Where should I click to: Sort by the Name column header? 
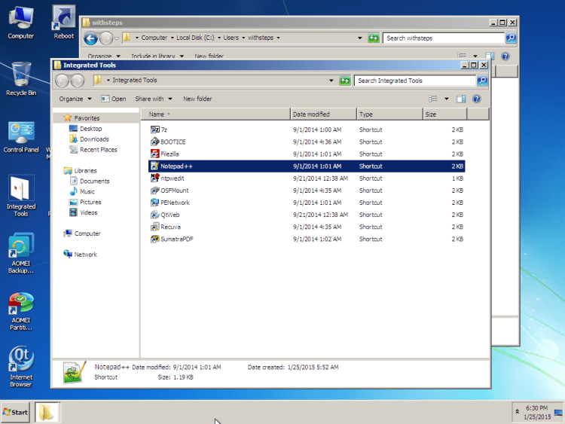(215, 114)
